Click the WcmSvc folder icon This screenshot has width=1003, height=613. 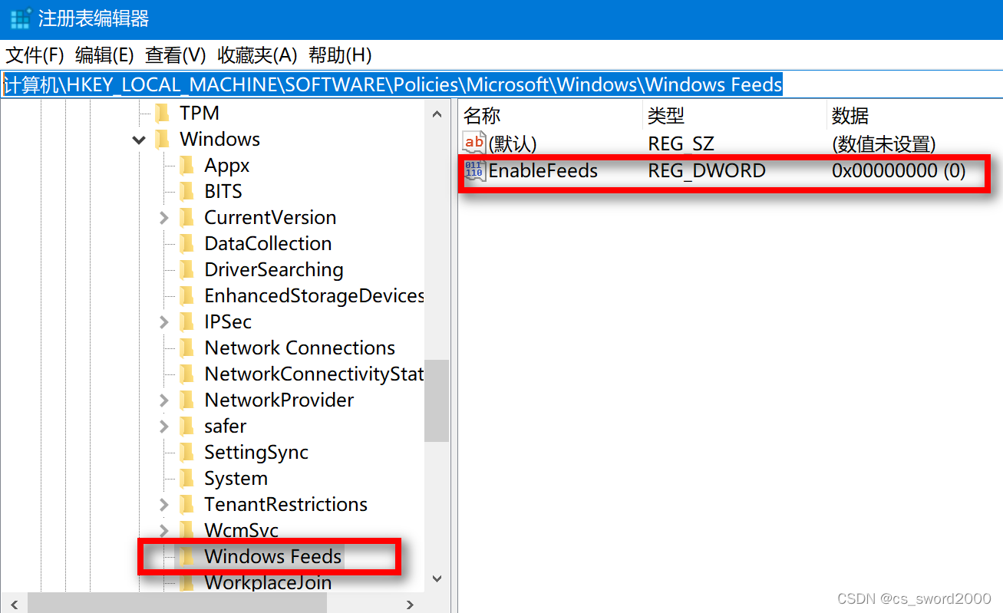point(186,531)
